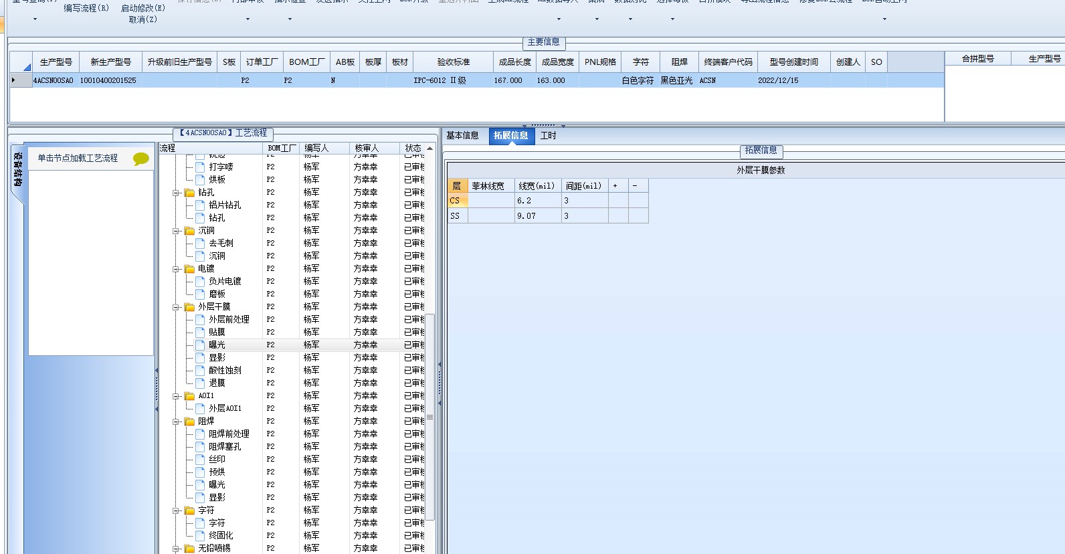The image size is (1065, 554).
Task: Click the row indicator arrow of main grid
Action: [13, 80]
